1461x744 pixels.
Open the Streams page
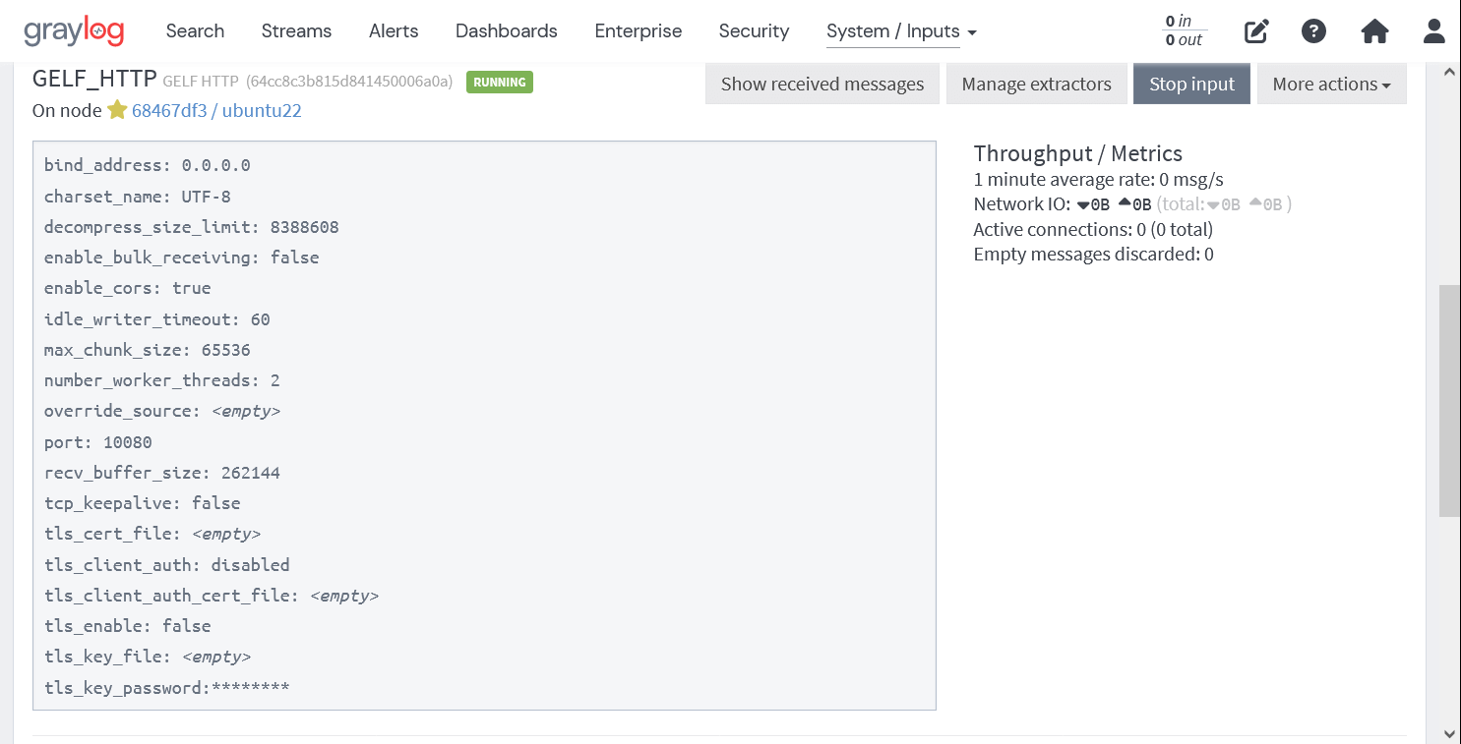pyautogui.click(x=296, y=31)
